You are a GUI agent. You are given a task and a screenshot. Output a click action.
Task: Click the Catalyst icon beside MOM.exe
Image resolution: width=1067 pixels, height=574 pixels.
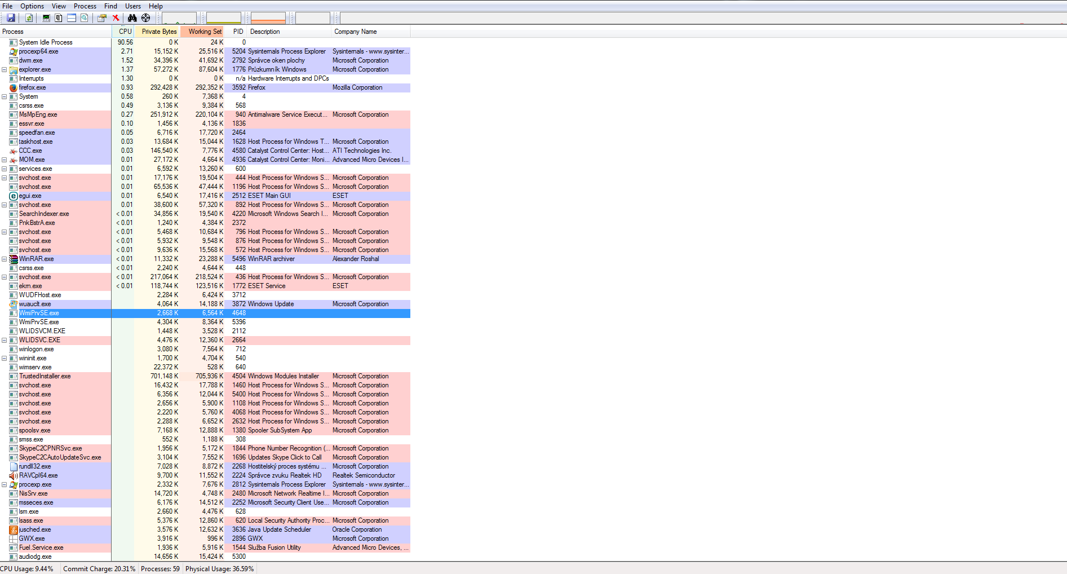pos(14,160)
